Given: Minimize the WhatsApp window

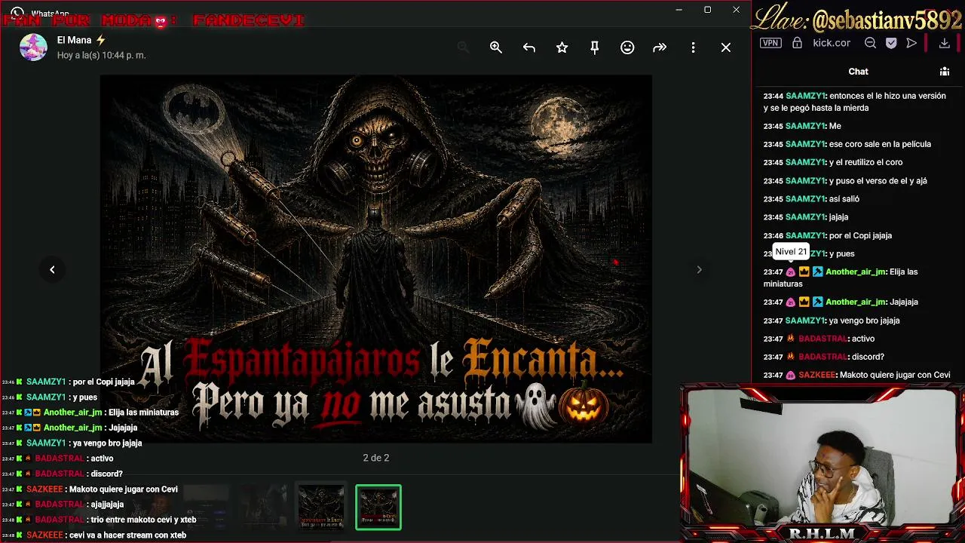Looking at the screenshot, I should pos(679,10).
